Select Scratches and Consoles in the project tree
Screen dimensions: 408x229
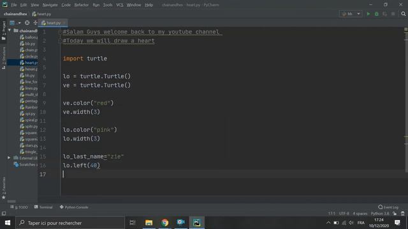coord(25,164)
